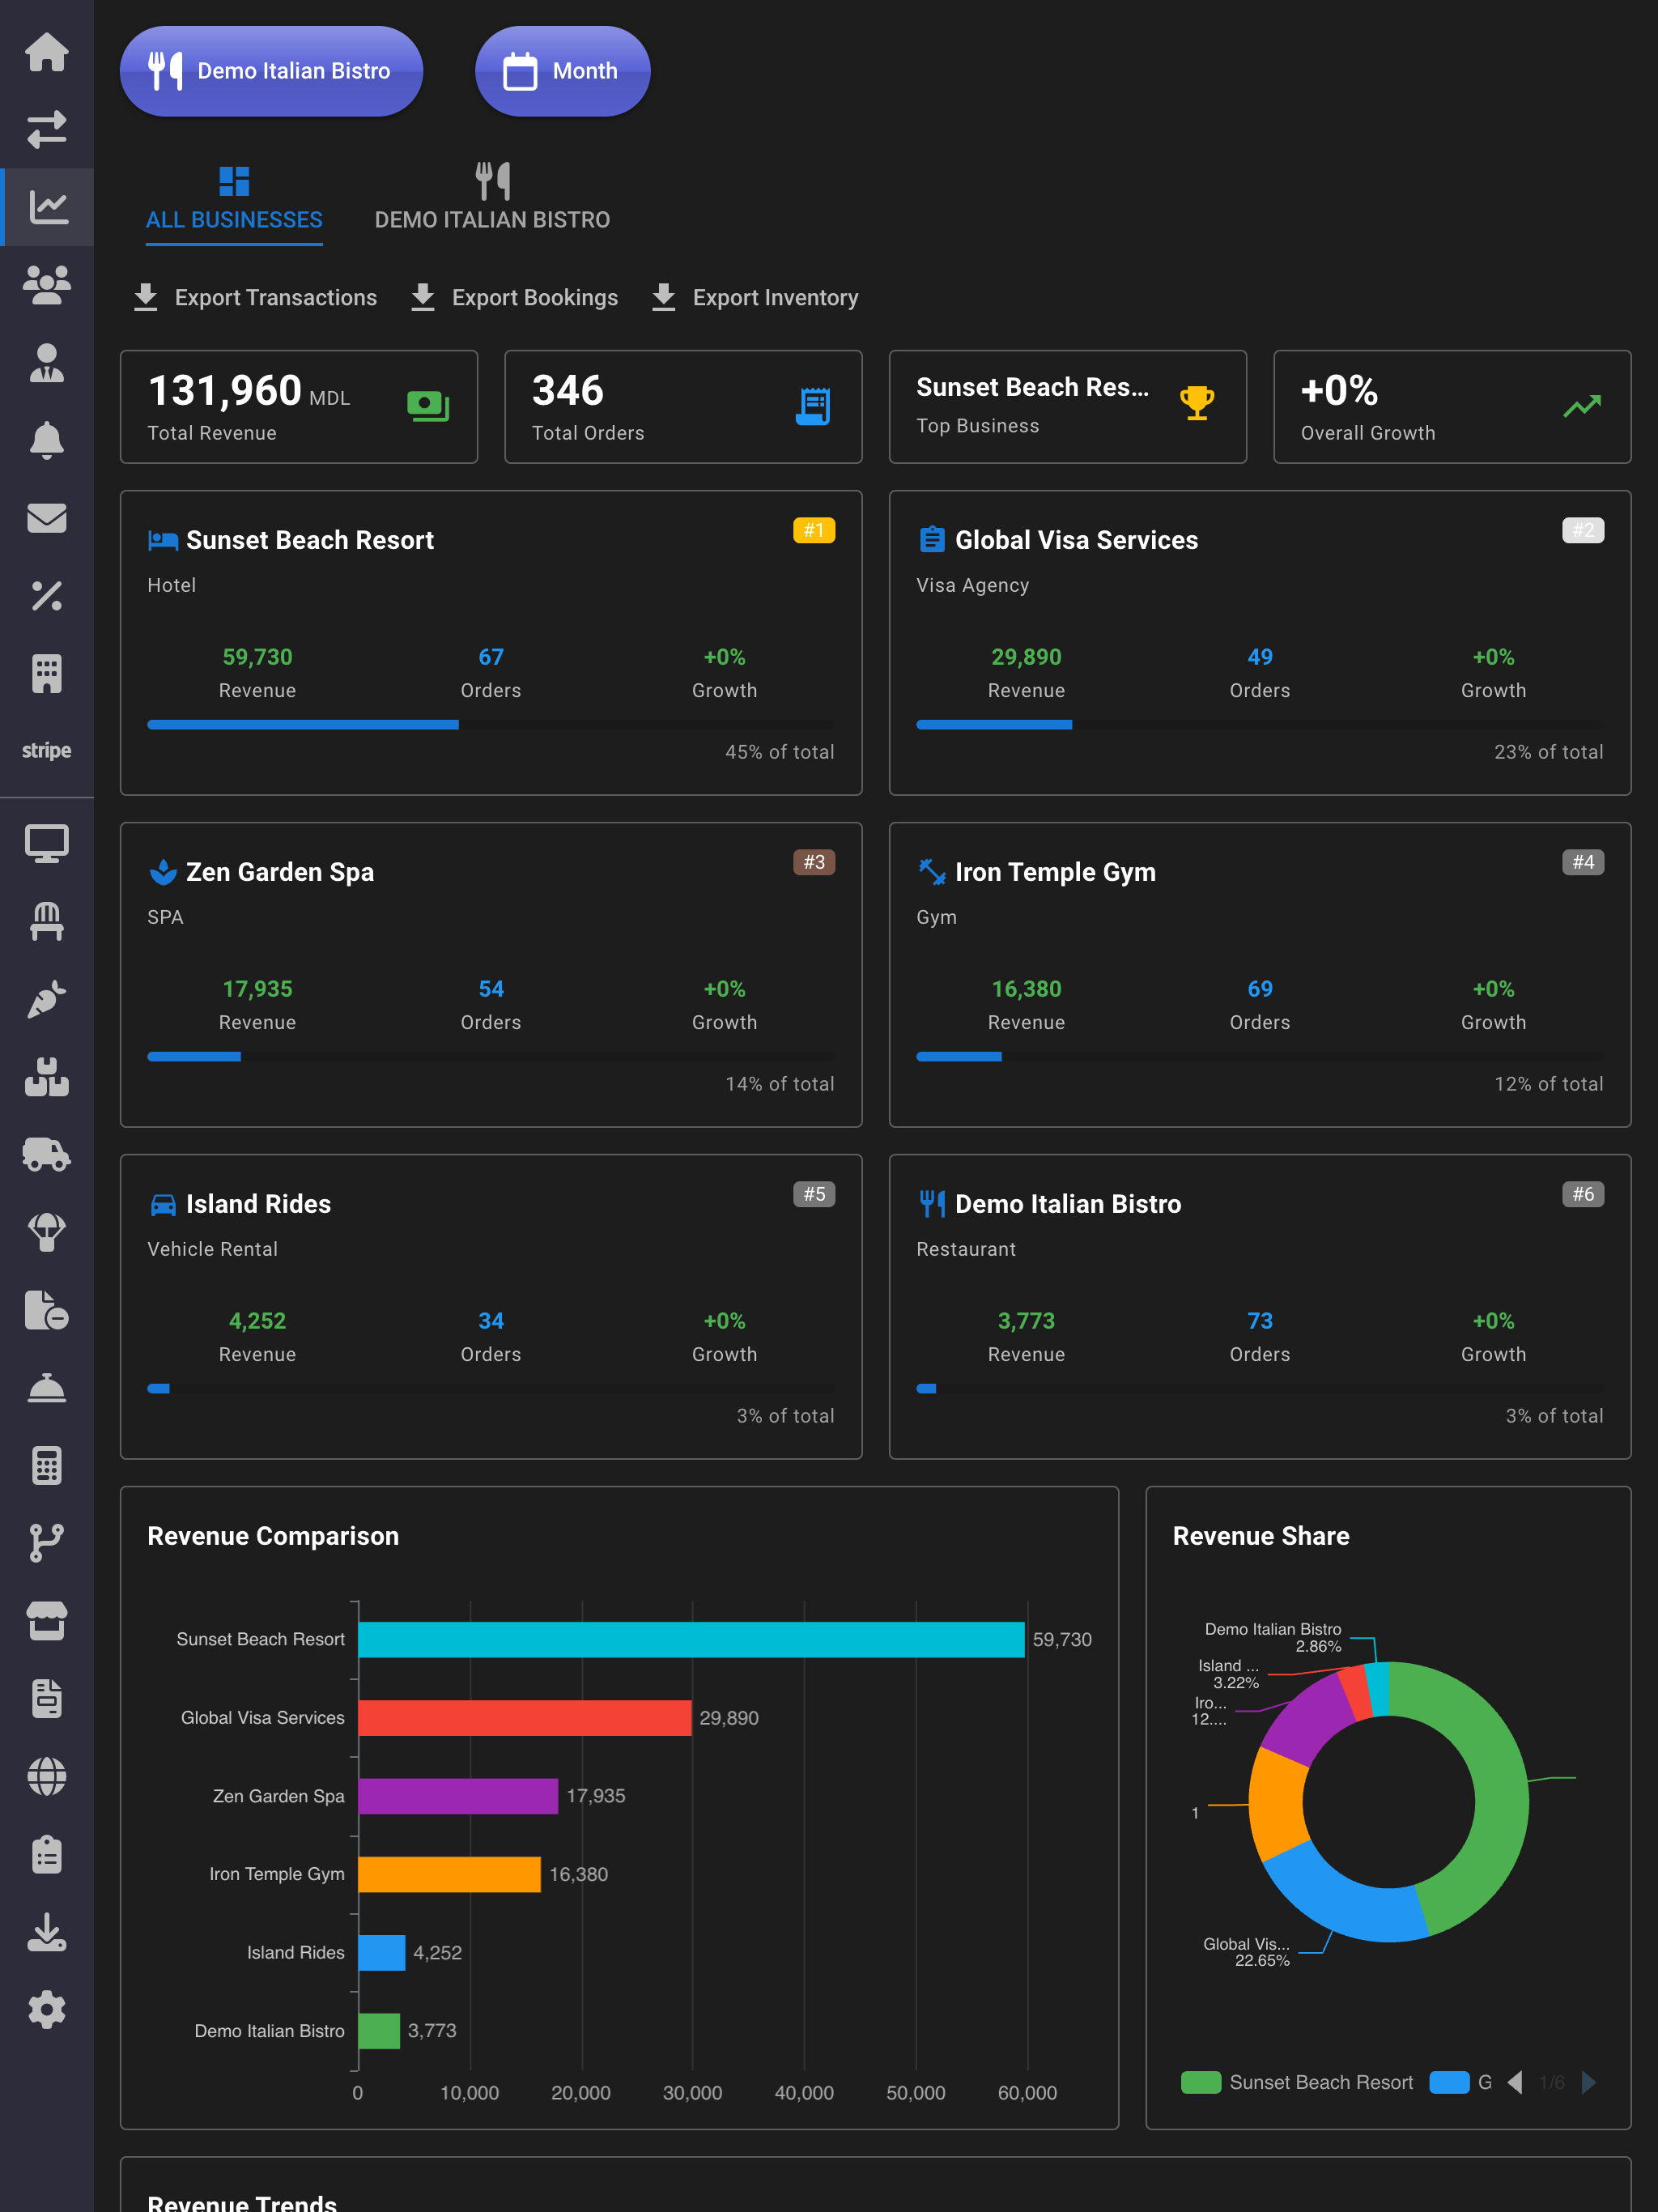The width and height of the screenshot is (1658, 2212).
Task: Click the orange Iron Temple Gym chart bar
Action: coord(449,1874)
